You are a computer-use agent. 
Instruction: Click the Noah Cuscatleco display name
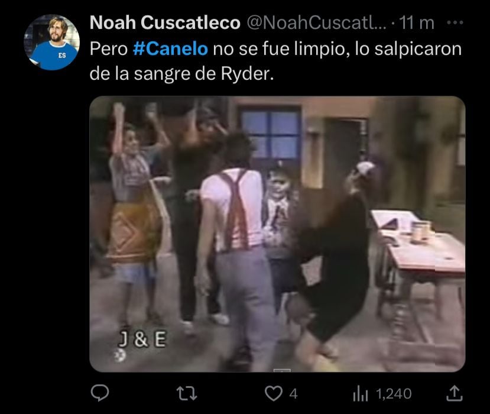point(165,22)
